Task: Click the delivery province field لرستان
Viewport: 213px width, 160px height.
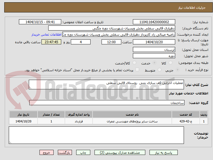Action: 154,49
